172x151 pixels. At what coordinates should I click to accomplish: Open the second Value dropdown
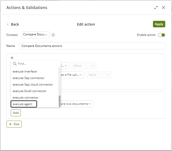(99, 75)
